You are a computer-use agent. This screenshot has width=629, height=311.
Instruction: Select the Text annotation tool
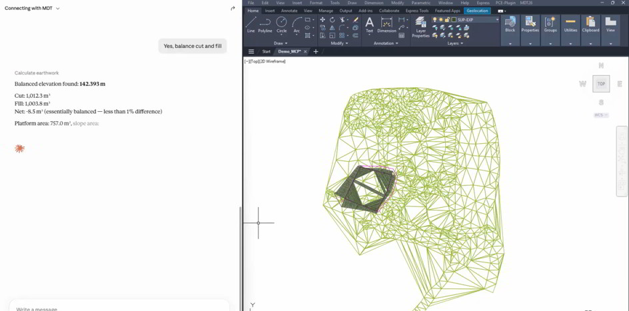tap(369, 25)
